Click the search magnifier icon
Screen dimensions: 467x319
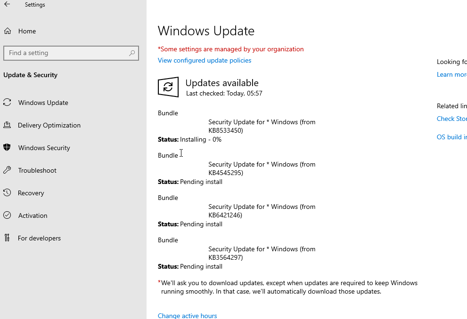pyautogui.click(x=132, y=53)
